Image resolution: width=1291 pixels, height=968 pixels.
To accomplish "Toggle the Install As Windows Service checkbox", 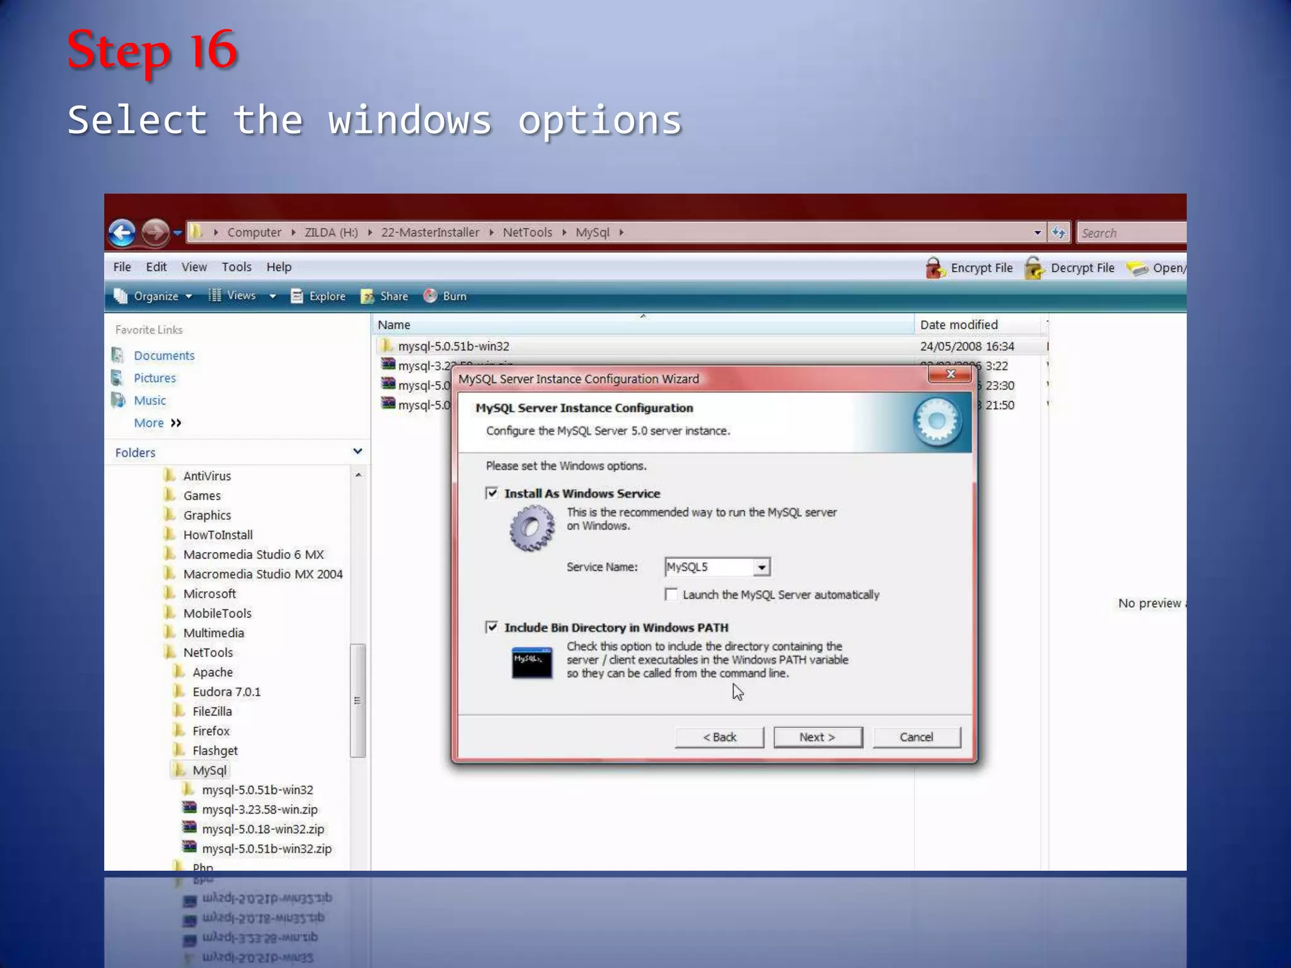I will pyautogui.click(x=492, y=493).
